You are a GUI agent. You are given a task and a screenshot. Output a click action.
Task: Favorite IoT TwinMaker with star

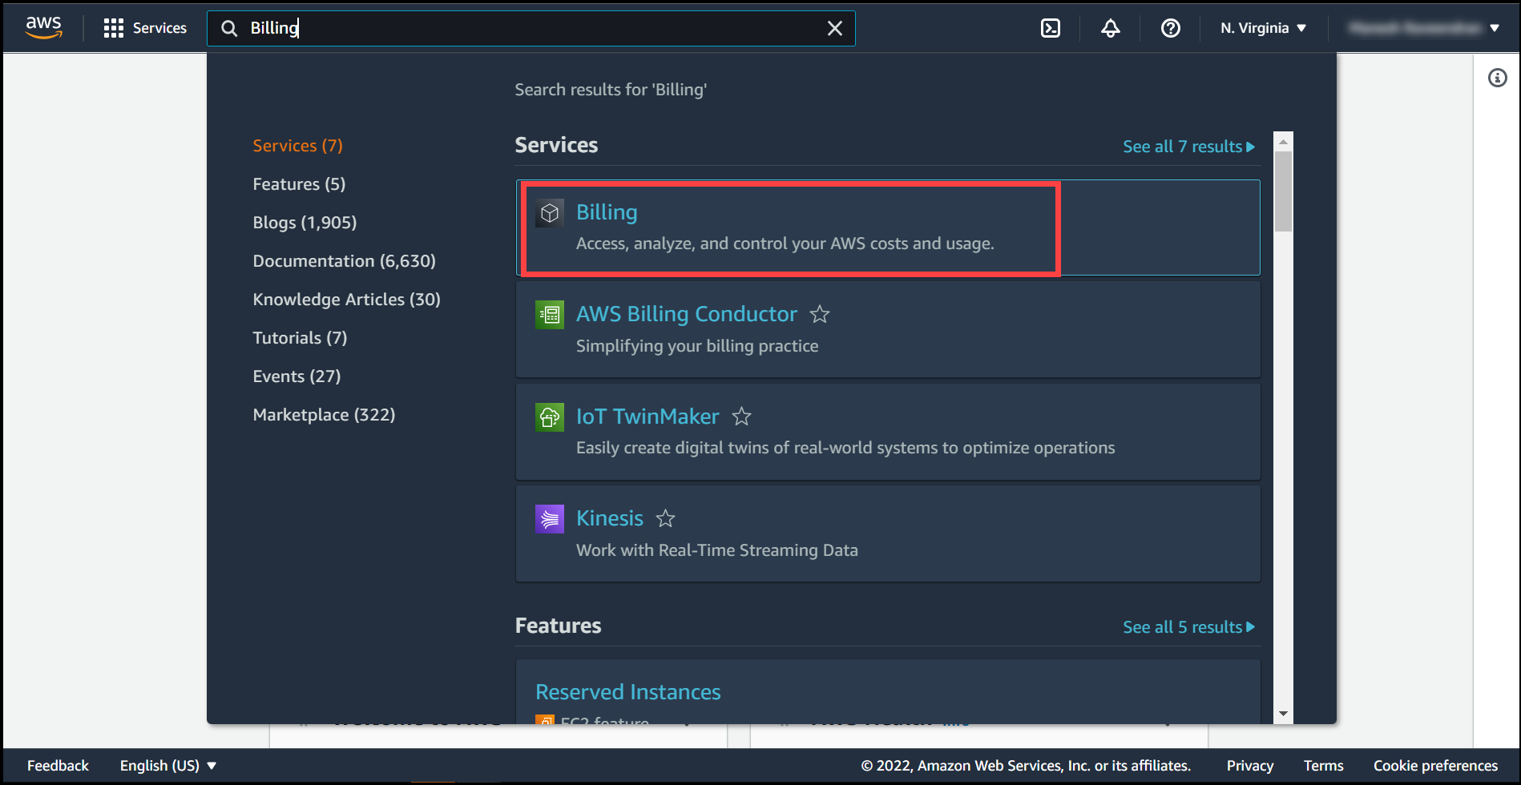click(x=742, y=417)
